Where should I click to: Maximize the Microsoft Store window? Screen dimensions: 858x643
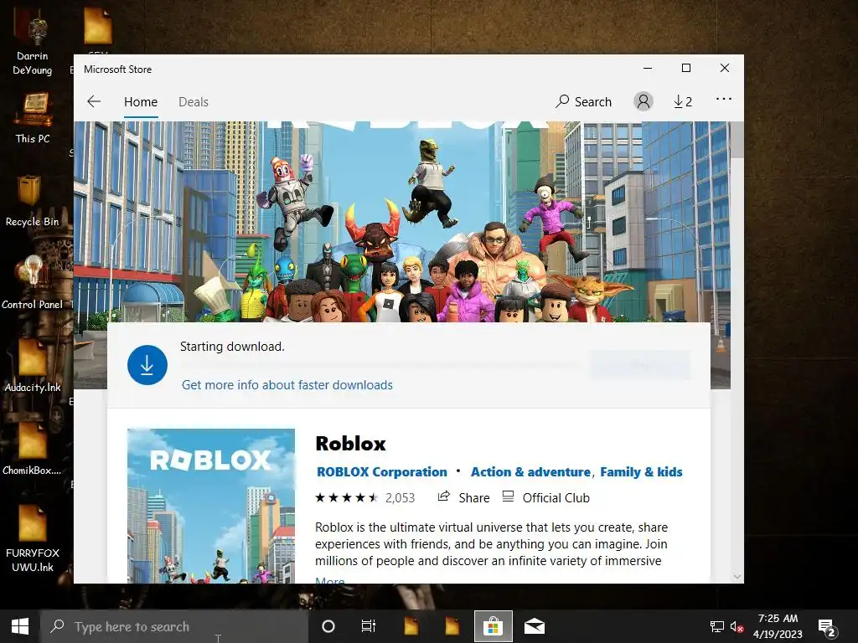[686, 69]
